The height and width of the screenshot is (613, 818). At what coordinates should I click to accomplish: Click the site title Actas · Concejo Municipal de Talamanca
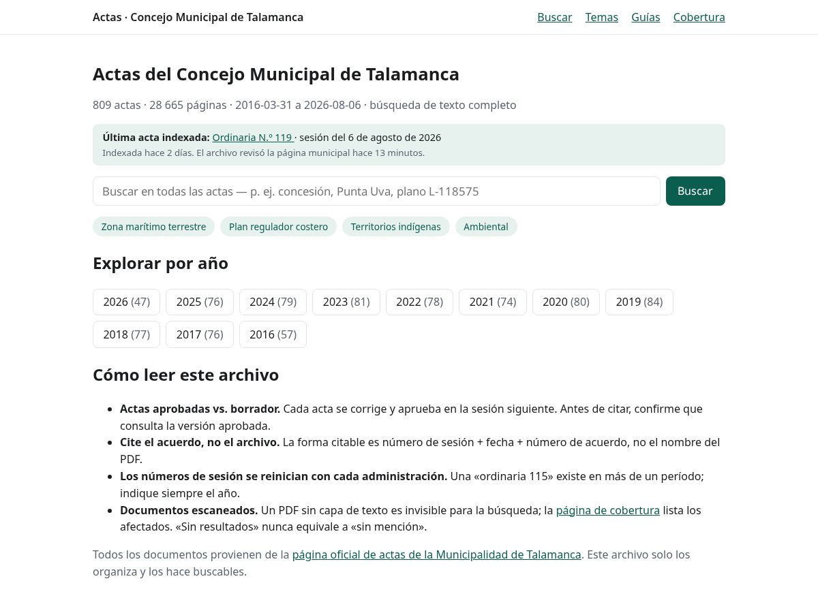pyautogui.click(x=198, y=17)
